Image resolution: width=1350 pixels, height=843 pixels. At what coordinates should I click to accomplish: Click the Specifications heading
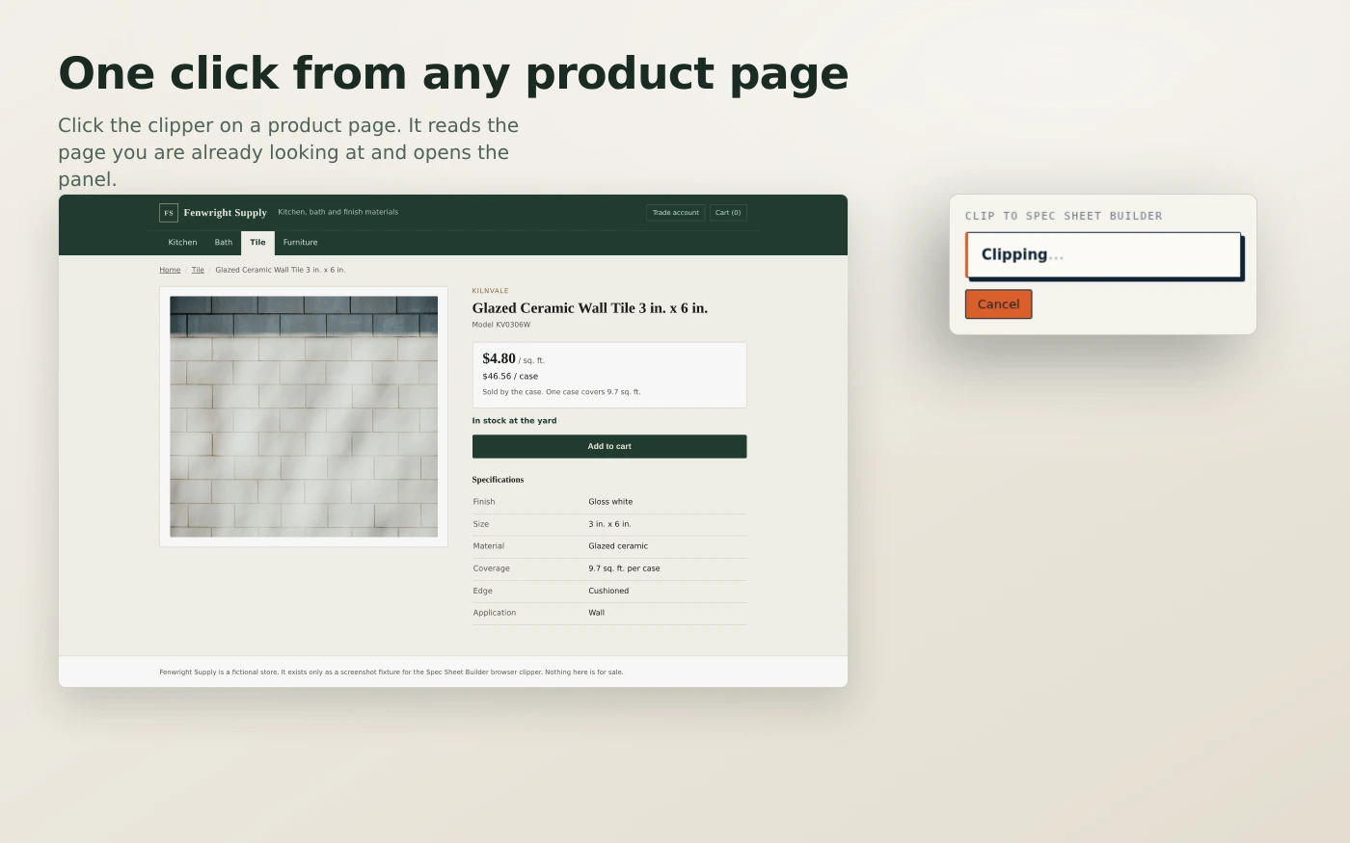pos(498,480)
